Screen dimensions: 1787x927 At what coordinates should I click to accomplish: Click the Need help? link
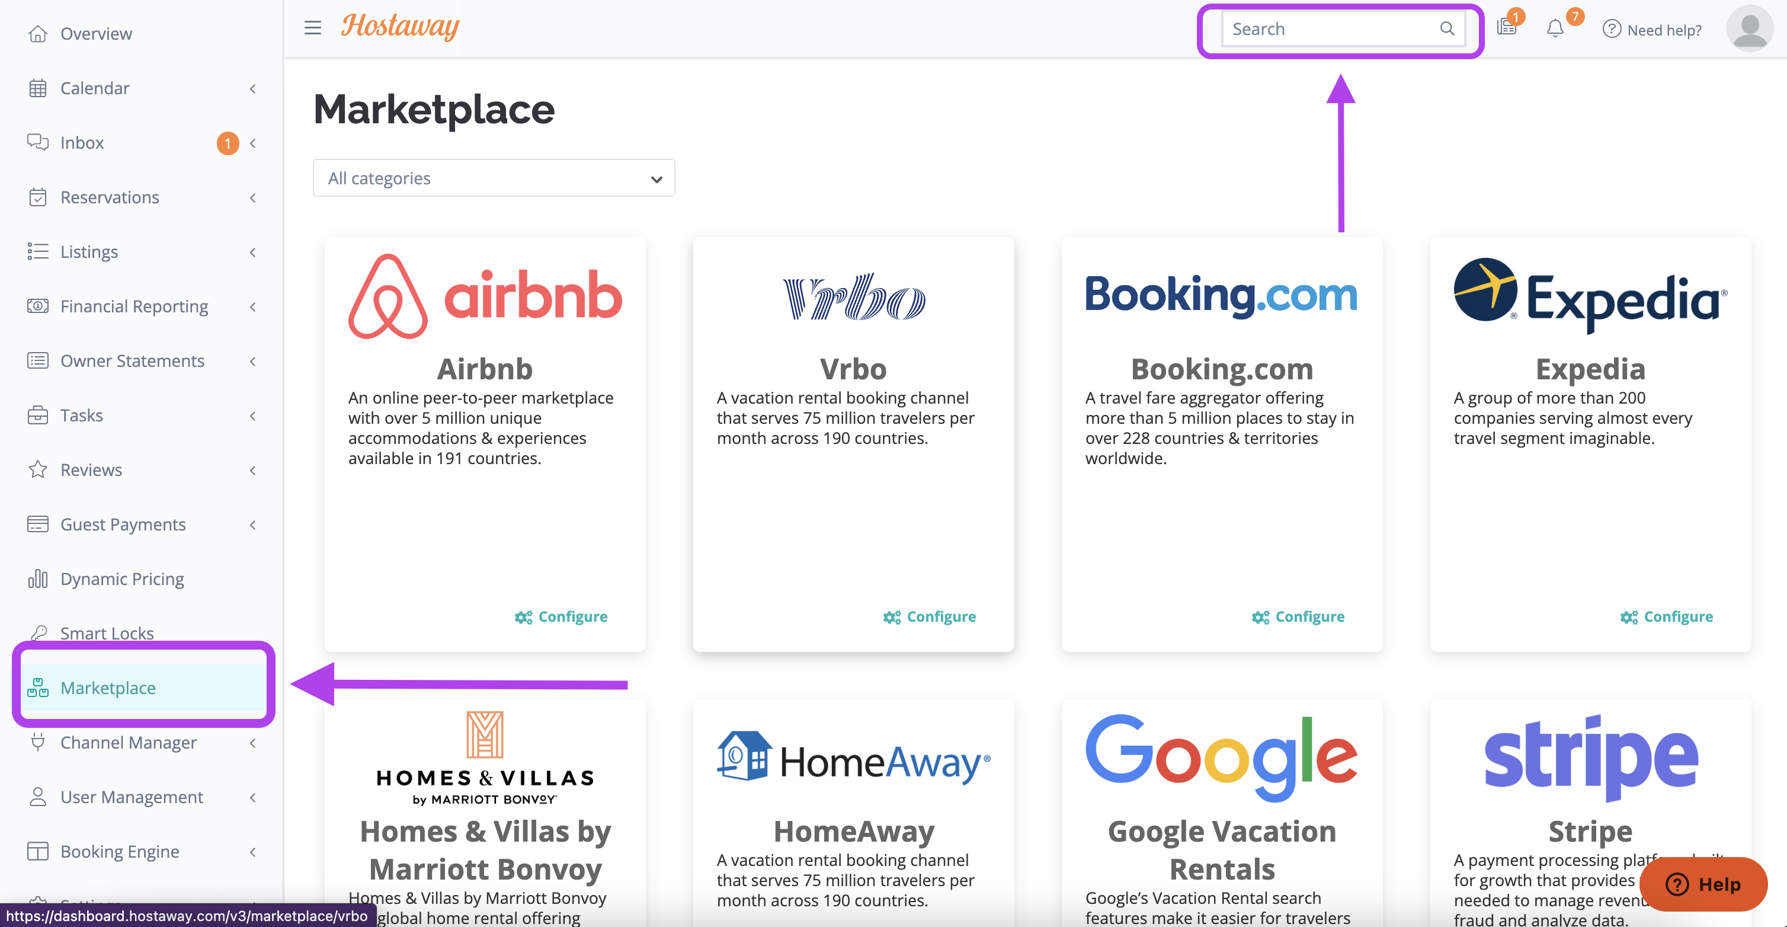pos(1664,30)
